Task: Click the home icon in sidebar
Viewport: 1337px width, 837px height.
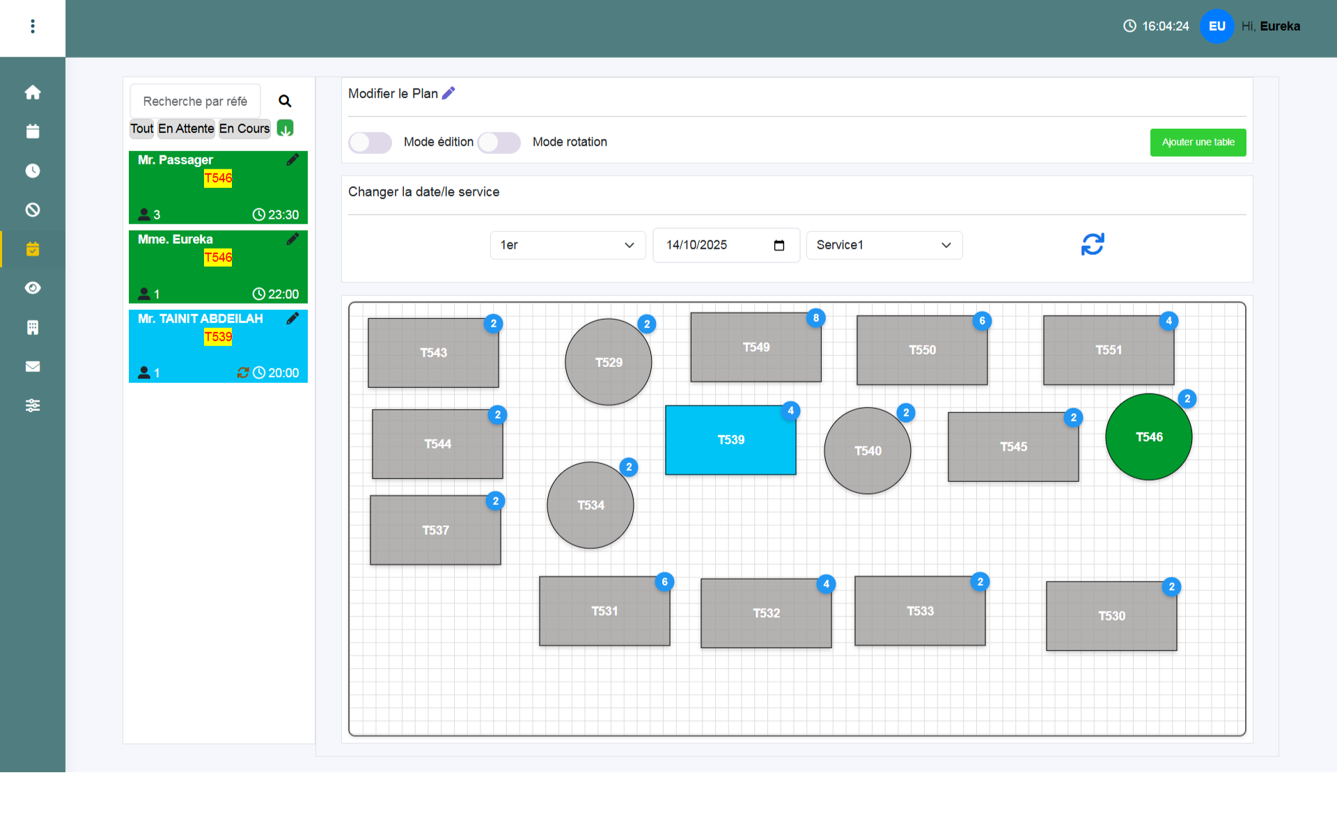Action: click(33, 93)
